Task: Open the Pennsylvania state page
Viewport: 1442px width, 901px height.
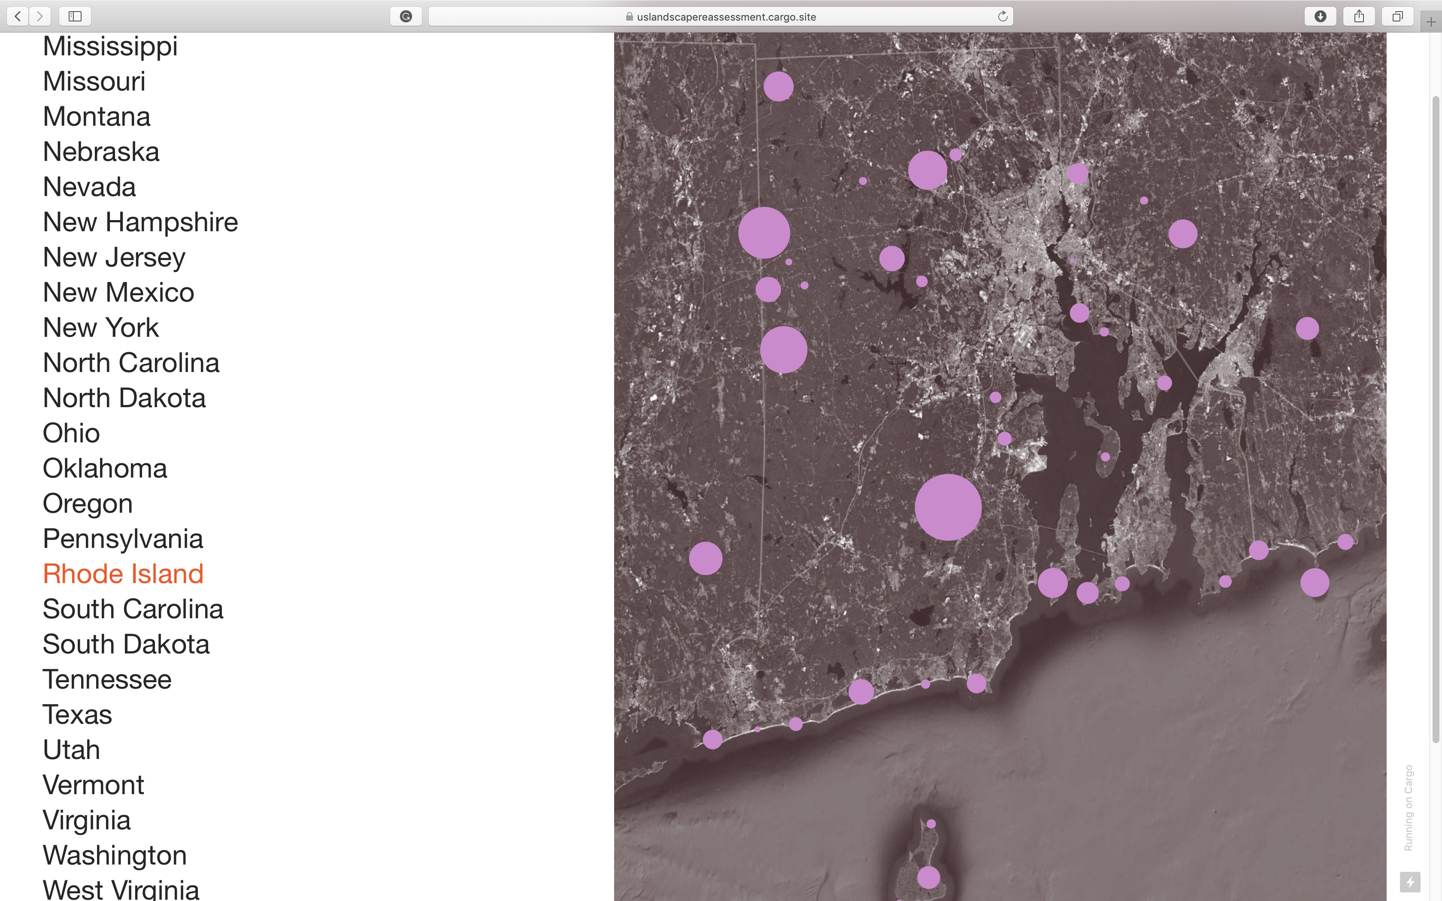Action: pos(123,539)
